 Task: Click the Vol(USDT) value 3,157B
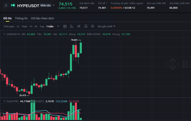click(50, 101)
